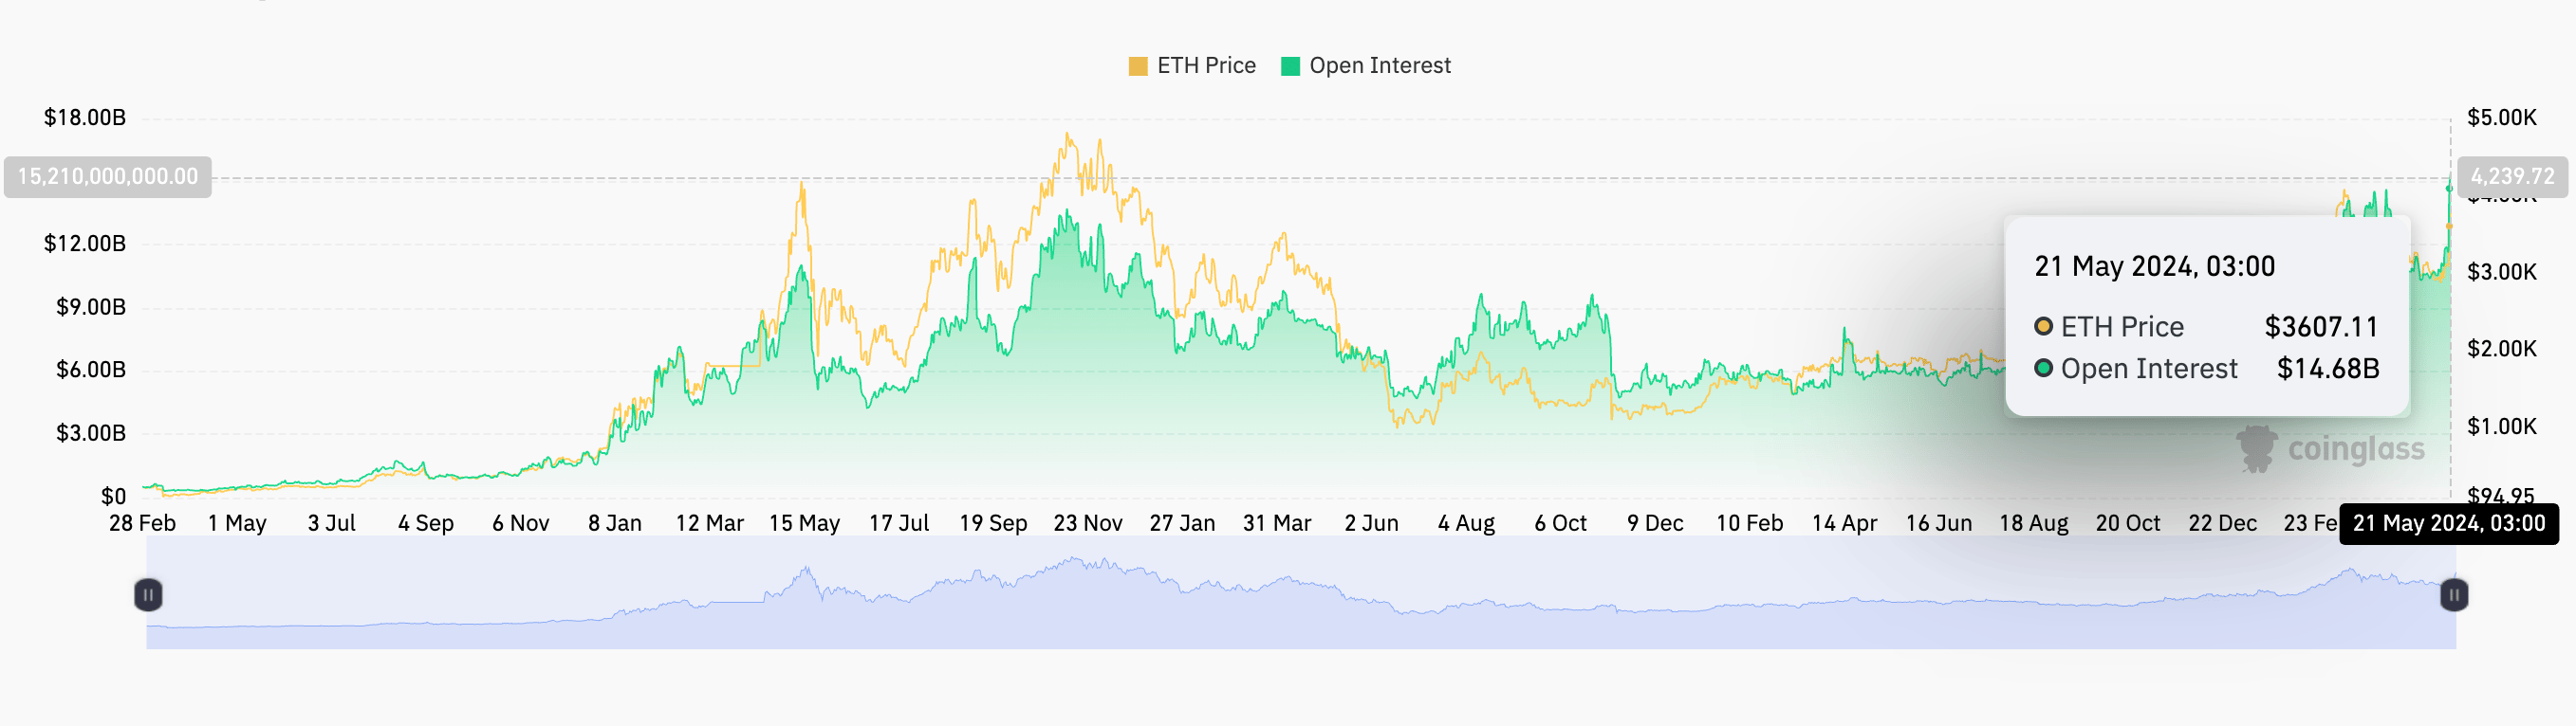Click the coinglass logo mascot icon
Image resolution: width=2576 pixels, height=726 pixels.
click(2256, 448)
